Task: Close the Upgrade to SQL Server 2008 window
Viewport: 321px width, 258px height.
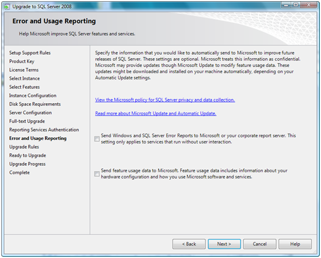Action: pos(309,5)
